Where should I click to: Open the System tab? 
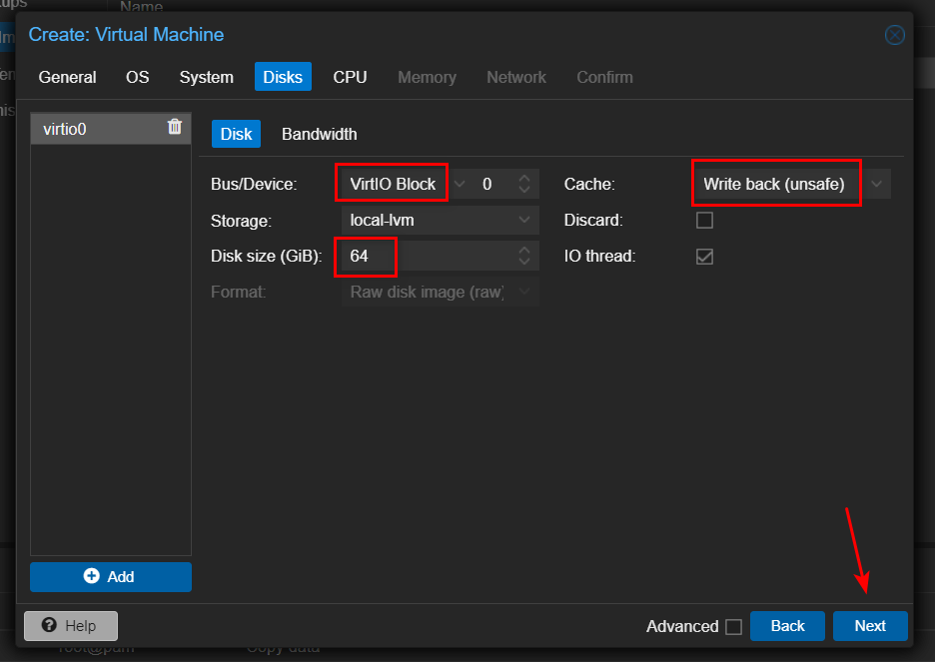tap(206, 77)
